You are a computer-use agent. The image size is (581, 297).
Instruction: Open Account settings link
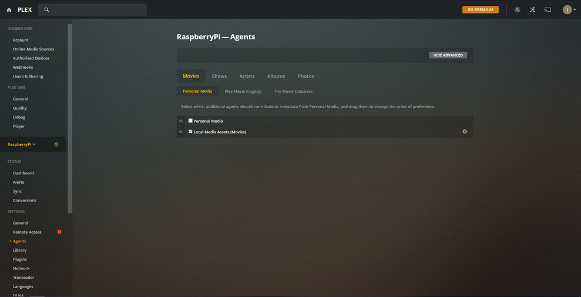click(x=21, y=40)
